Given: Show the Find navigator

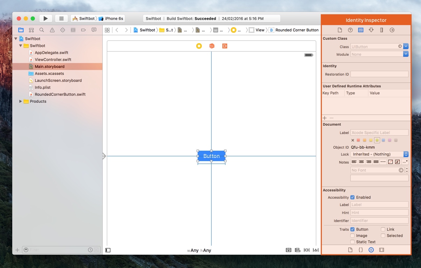Looking at the screenshot, I should [42, 30].
